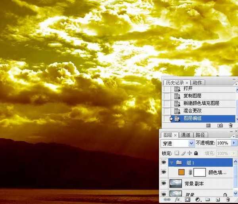This screenshot has height=204, width=238.
Task: Select the 复制图层 history state
Action: click(192, 96)
